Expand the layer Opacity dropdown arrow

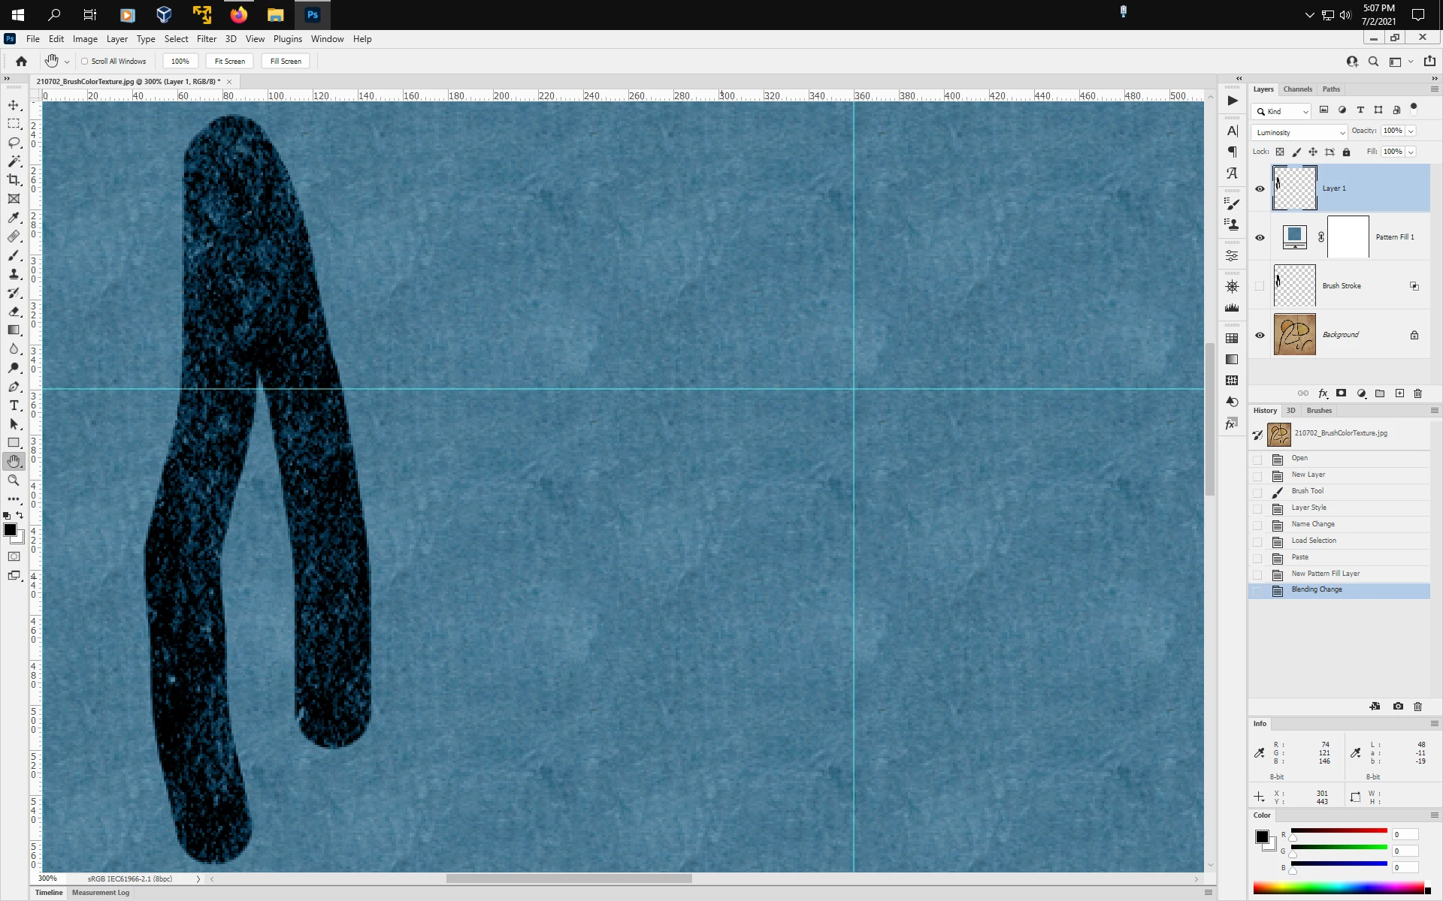click(1411, 131)
